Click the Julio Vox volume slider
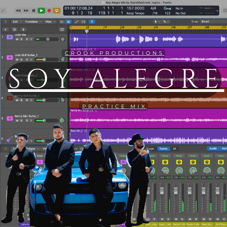The image size is (227, 227). [x=47, y=39]
